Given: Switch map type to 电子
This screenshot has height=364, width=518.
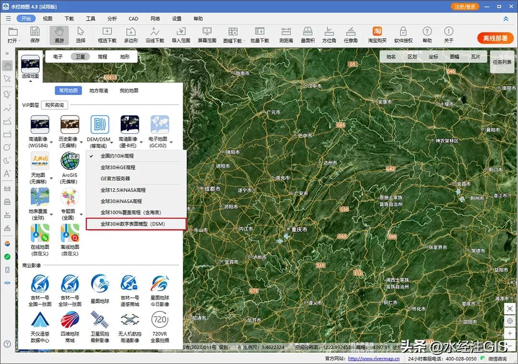Looking at the screenshot, I should [58, 57].
